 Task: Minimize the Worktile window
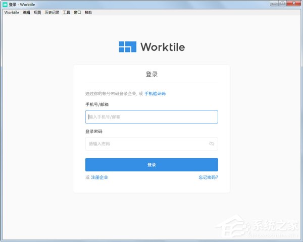click(274, 4)
